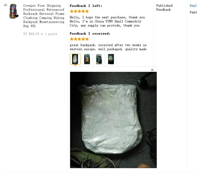The width and height of the screenshot is (197, 175).
Task: Click the Feedback I received star rating
Action: (x=79, y=39)
